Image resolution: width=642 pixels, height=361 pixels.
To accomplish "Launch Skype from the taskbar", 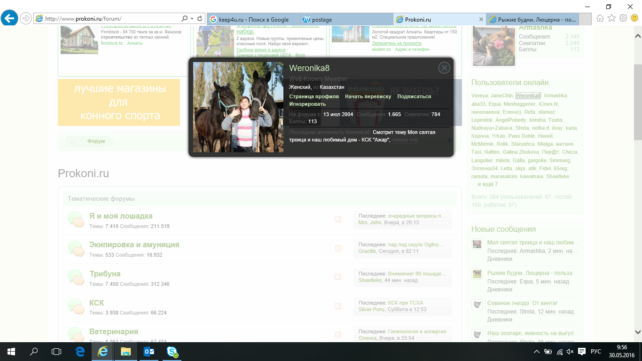I will coord(172,351).
